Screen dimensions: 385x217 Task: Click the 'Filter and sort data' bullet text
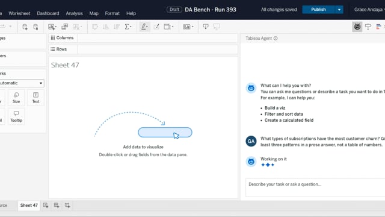point(284,114)
